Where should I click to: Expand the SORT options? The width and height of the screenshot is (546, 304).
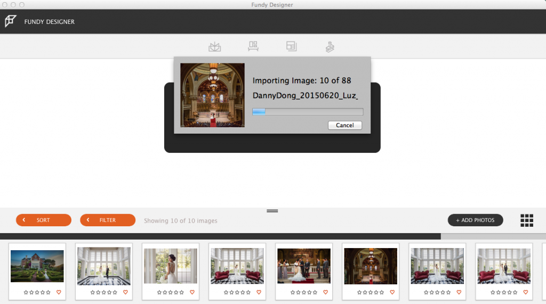click(44, 220)
